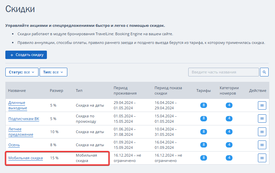Click the Период показа скидки column header
Image resolution: width=275 pixels, height=173 pixels.
[168, 91]
